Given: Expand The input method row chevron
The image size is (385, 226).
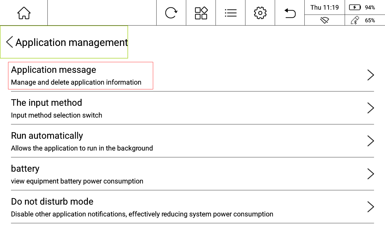Looking at the screenshot, I should [x=370, y=108].
